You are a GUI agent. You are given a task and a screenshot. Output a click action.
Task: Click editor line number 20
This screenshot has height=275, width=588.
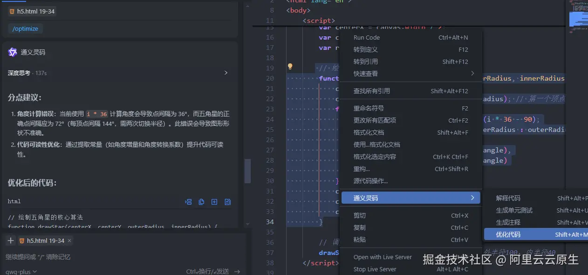tap(270, 78)
